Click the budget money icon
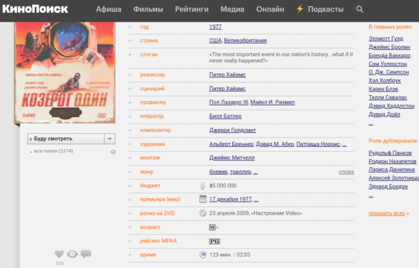Screen dimensions: 419x268 coord(203,186)
